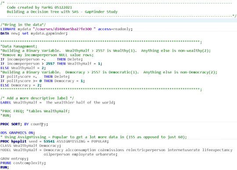Viewport: 237px width, 170px height.
Task: Click the '/courses/d1406ae5ba27fe300' path string
Action: point(64,29)
